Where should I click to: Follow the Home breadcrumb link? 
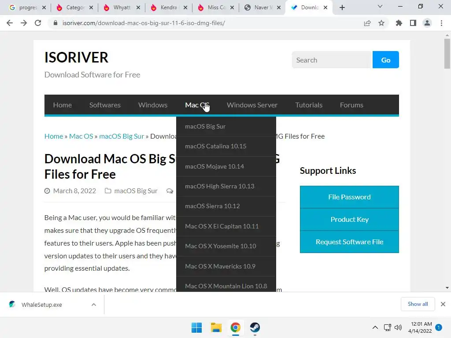click(x=53, y=136)
